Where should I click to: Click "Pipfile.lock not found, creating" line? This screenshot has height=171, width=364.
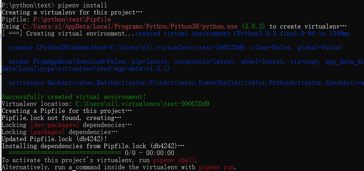tap(61, 118)
